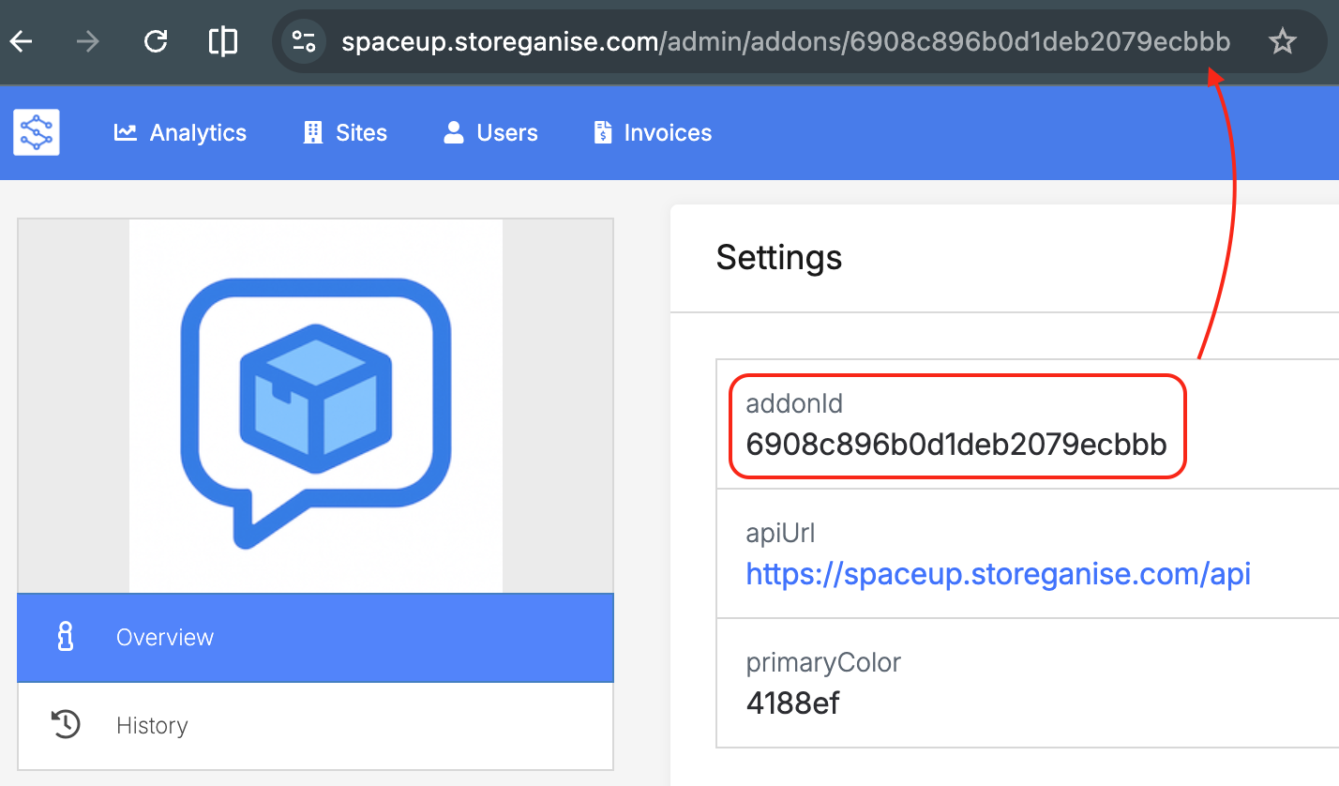Click the browser back arrow

coord(21,41)
